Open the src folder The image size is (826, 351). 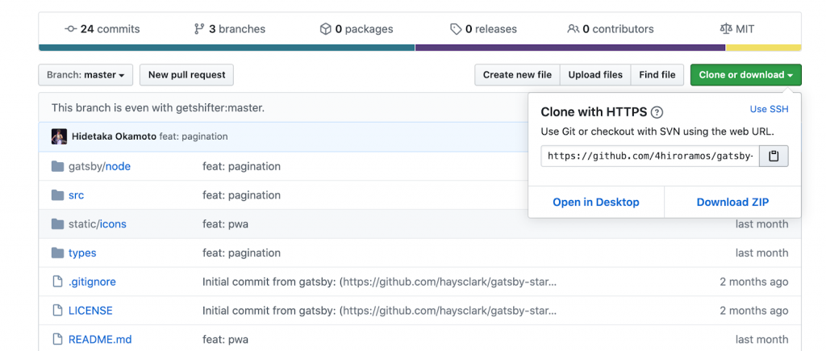76,195
